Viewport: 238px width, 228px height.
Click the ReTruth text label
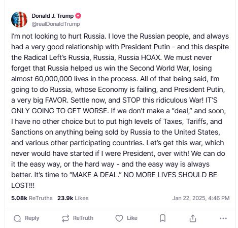83,218
